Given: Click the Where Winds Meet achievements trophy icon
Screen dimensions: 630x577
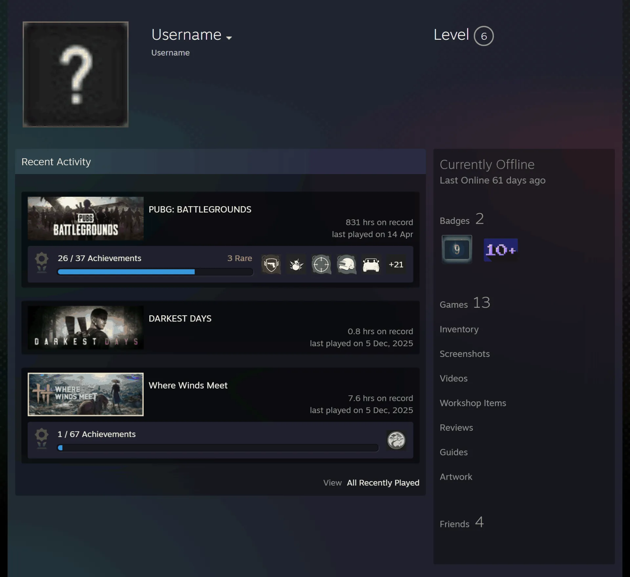Looking at the screenshot, I should [x=42, y=438].
